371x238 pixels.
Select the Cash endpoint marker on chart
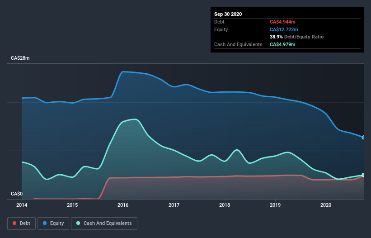tap(363, 175)
